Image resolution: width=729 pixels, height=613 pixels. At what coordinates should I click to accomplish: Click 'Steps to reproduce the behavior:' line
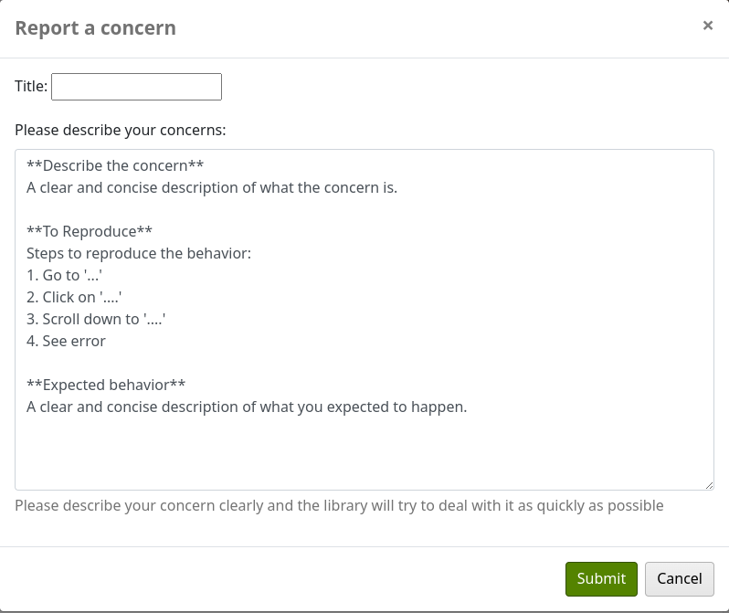tap(138, 253)
